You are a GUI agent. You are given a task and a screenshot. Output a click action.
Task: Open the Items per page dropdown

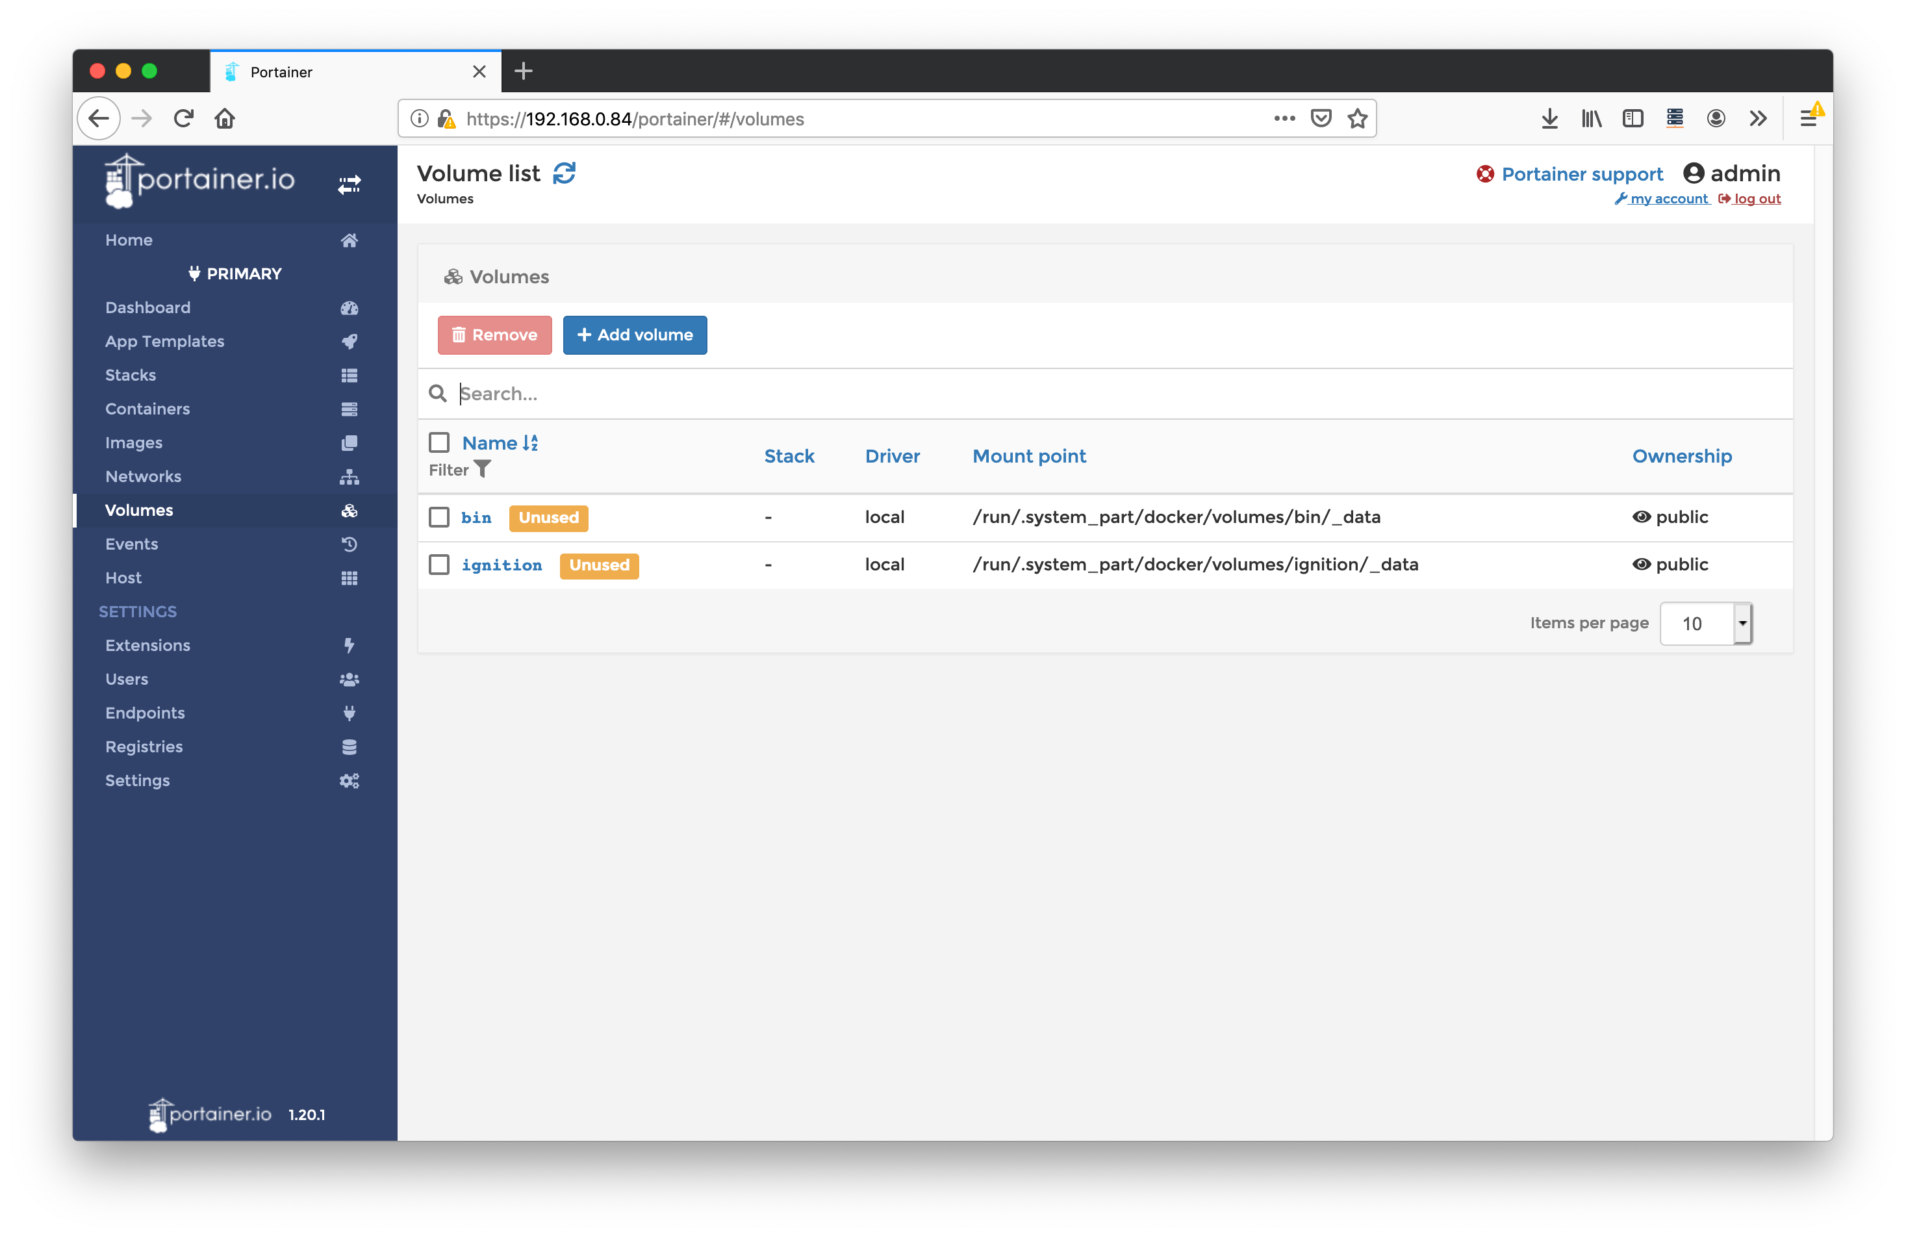click(1707, 623)
